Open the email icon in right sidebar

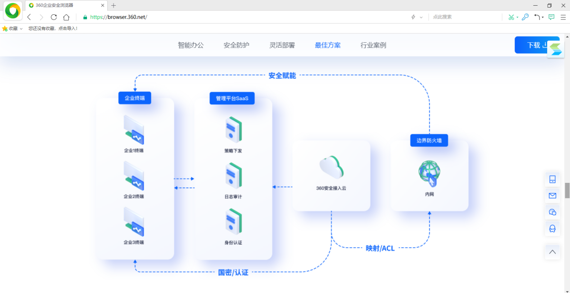click(x=552, y=195)
